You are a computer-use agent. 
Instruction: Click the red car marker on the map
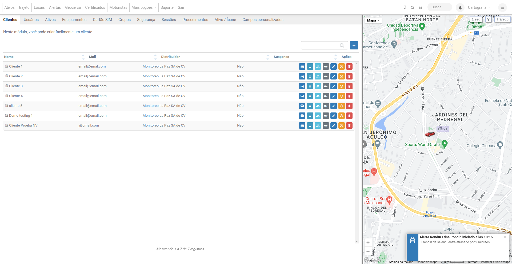pos(430,134)
